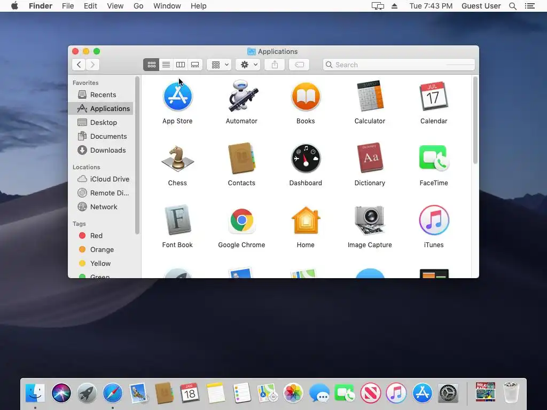Select the iTunes app in Applications window
547x410 pixels.
click(x=434, y=220)
